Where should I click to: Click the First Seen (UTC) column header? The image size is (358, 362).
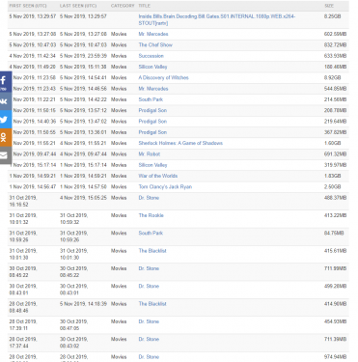[28, 6]
